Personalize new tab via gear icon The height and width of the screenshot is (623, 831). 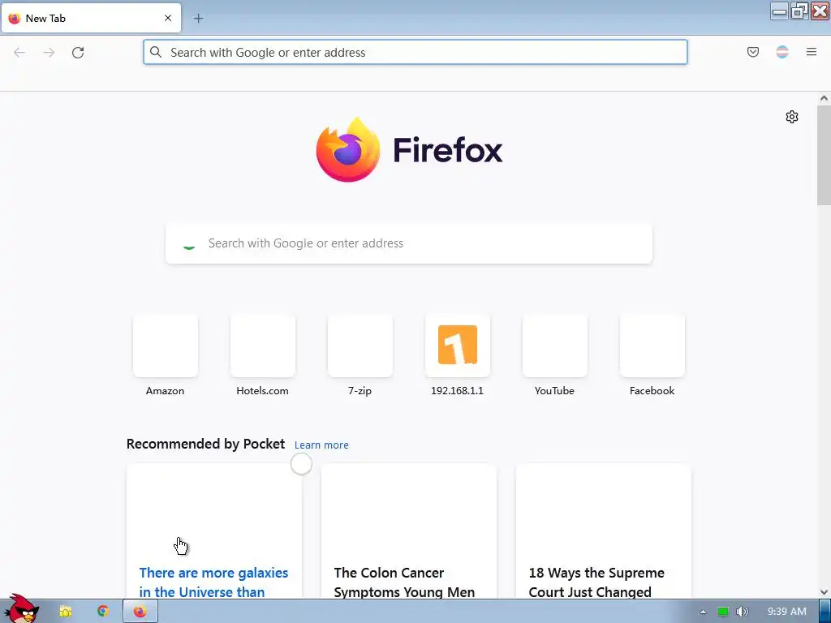coord(792,117)
